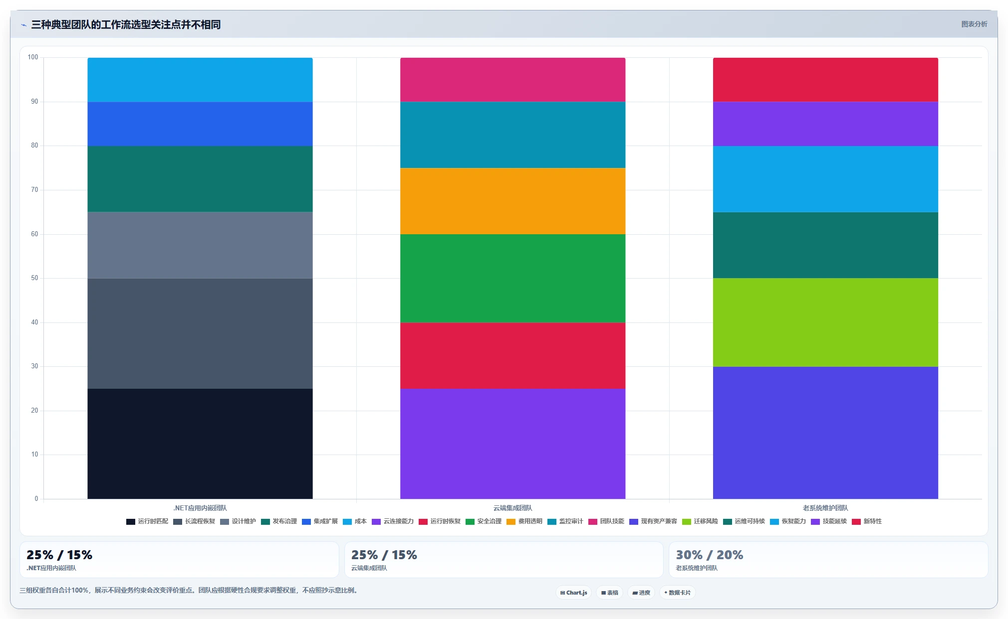
Task: Click the 老系统维护团队 x-axis label
Action: point(825,508)
